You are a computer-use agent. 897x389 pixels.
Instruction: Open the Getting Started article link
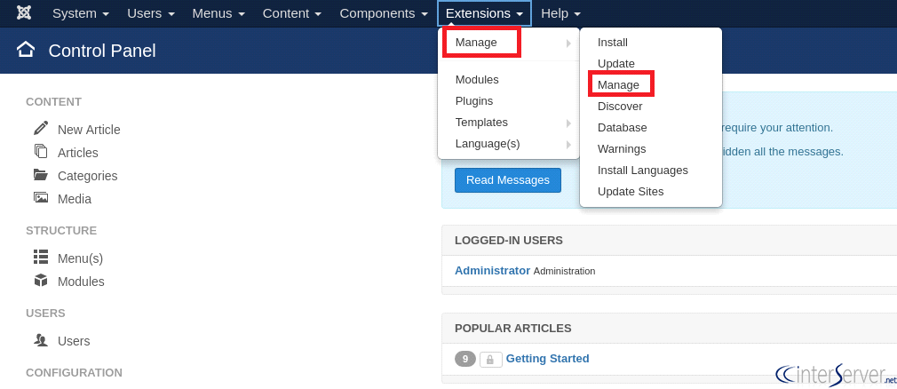click(547, 359)
